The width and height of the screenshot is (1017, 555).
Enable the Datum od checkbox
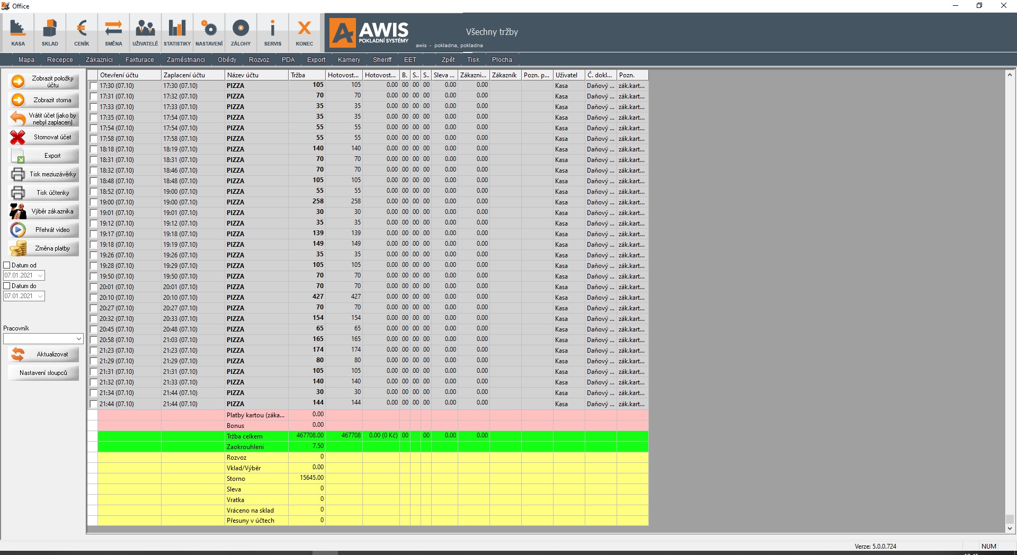7,265
